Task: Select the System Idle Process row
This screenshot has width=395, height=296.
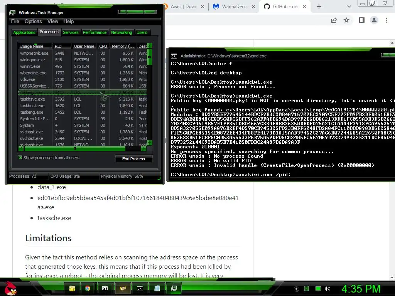Action: point(83,119)
